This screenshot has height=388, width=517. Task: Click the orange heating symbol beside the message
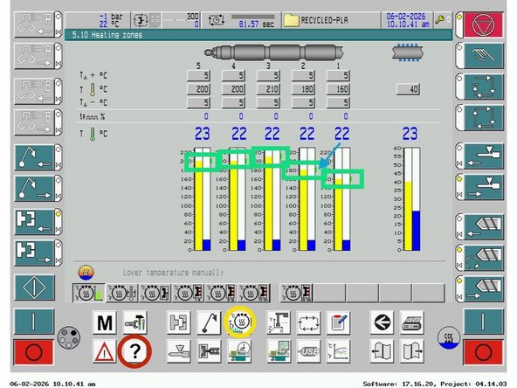pos(86,273)
